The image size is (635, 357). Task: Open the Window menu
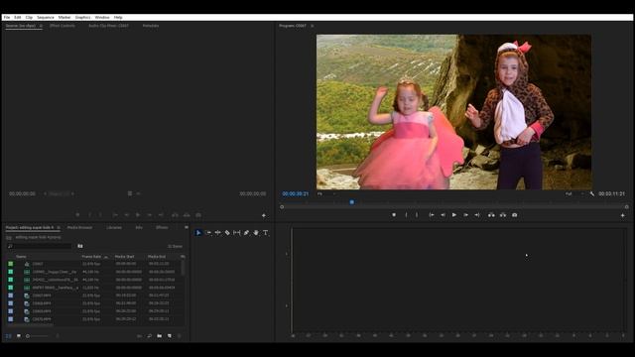102,18
